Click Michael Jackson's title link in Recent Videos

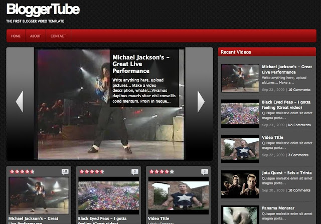(x=287, y=69)
